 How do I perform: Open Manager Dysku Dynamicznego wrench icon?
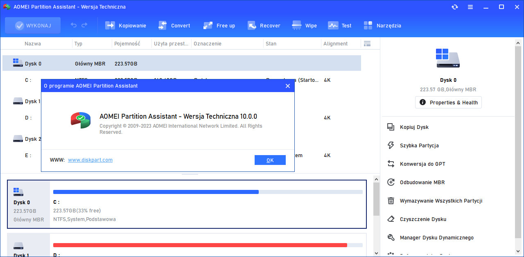391,237
